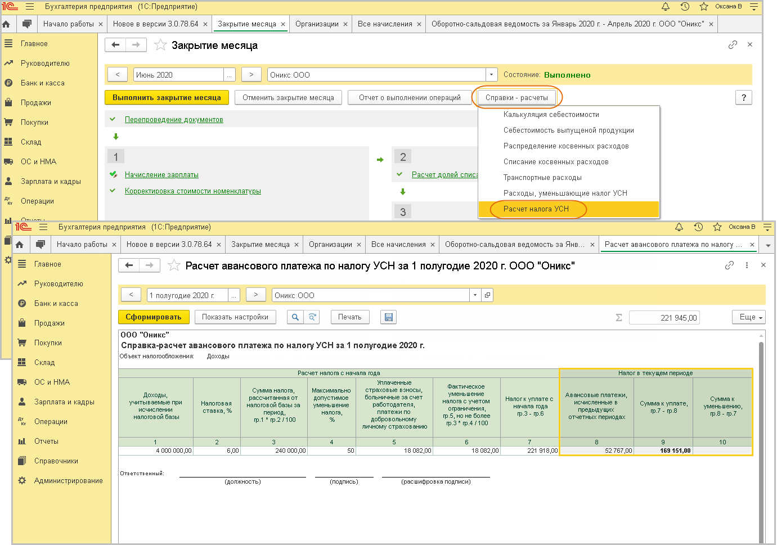Choose Расчет налога УСН menu entry
The height and width of the screenshot is (545, 777).
(569, 209)
